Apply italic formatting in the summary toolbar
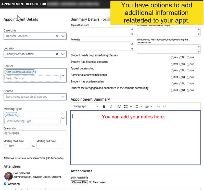Viewport: 204px width, 190px height. 111,106
